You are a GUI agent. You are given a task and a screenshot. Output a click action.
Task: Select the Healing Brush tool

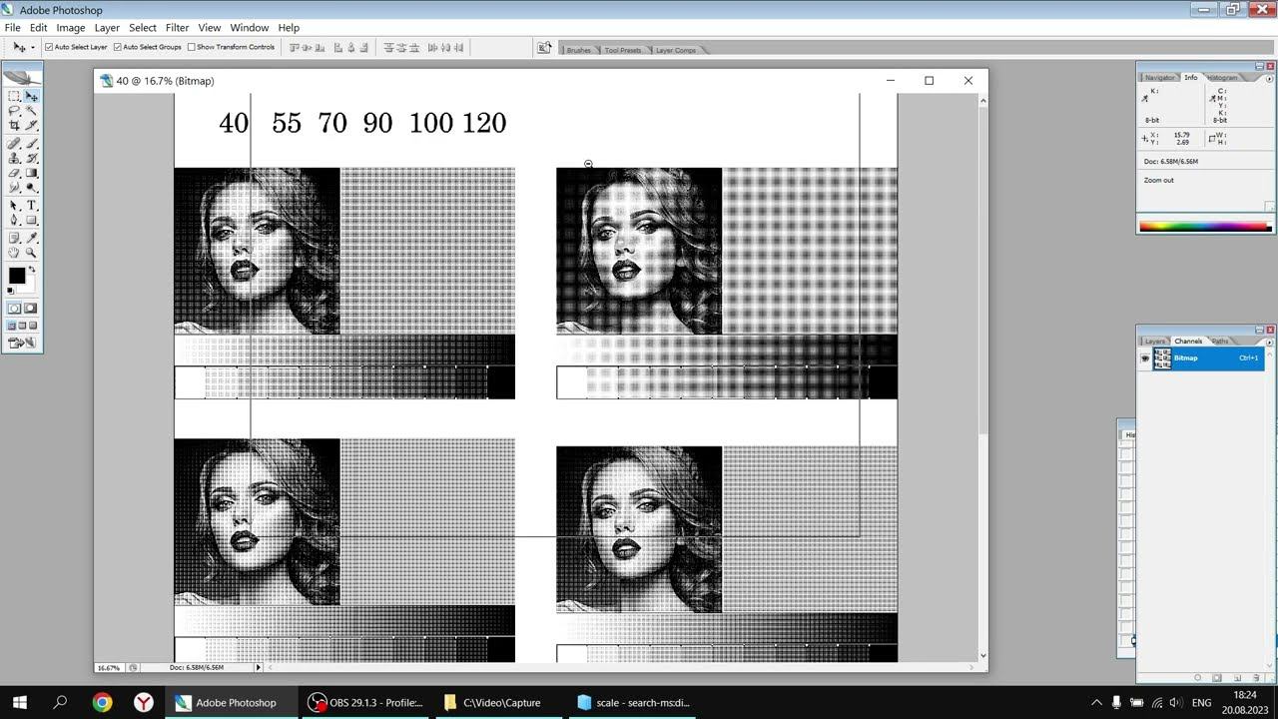(x=14, y=143)
